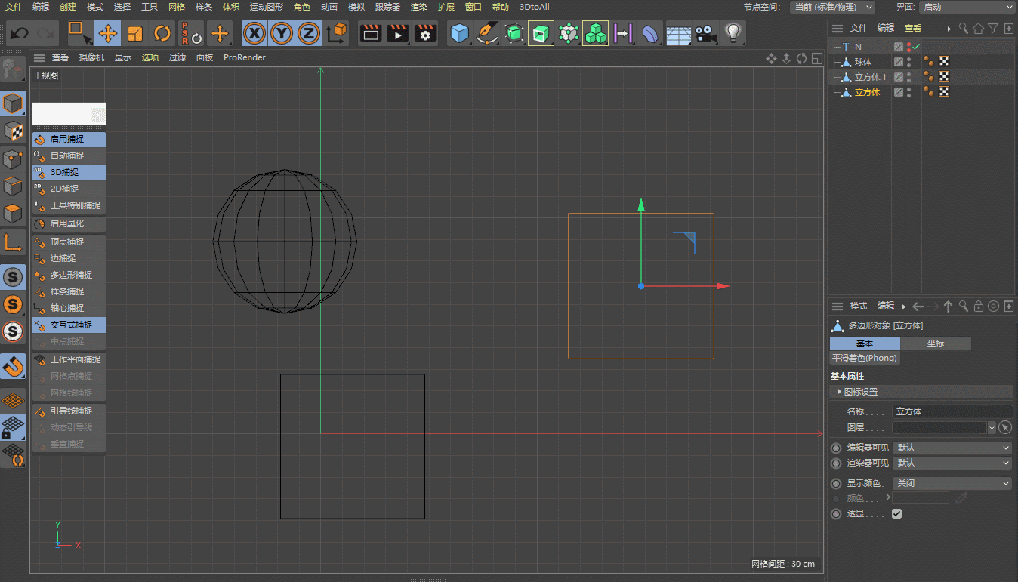Click the blue Cube primitive icon
Viewport: 1018px width, 582px height.
[x=459, y=33]
